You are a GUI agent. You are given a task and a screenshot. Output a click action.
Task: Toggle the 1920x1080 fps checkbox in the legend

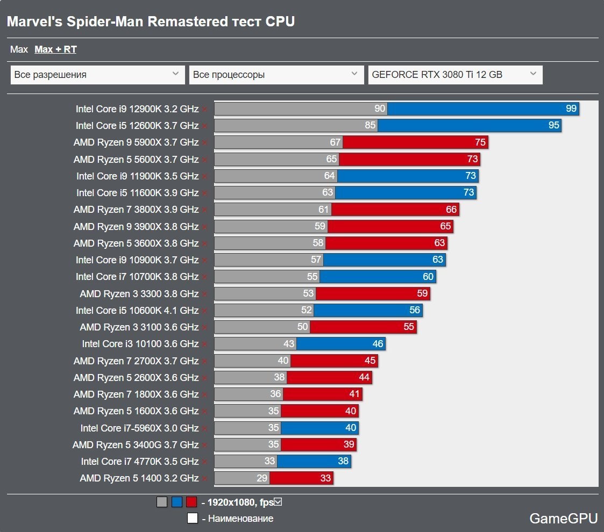278,501
